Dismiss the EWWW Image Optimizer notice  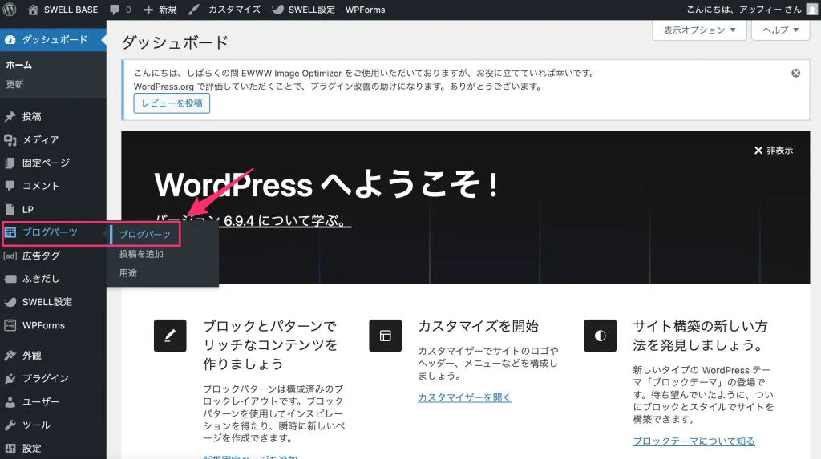pyautogui.click(x=795, y=73)
